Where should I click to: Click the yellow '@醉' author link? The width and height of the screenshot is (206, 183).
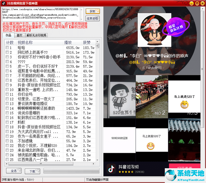tap(152, 62)
